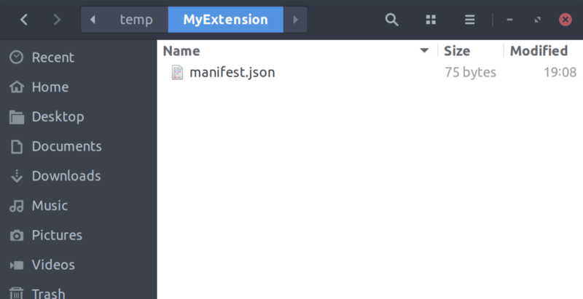The image size is (583, 299).
Task: Sort files by Size column header
Action: (457, 51)
